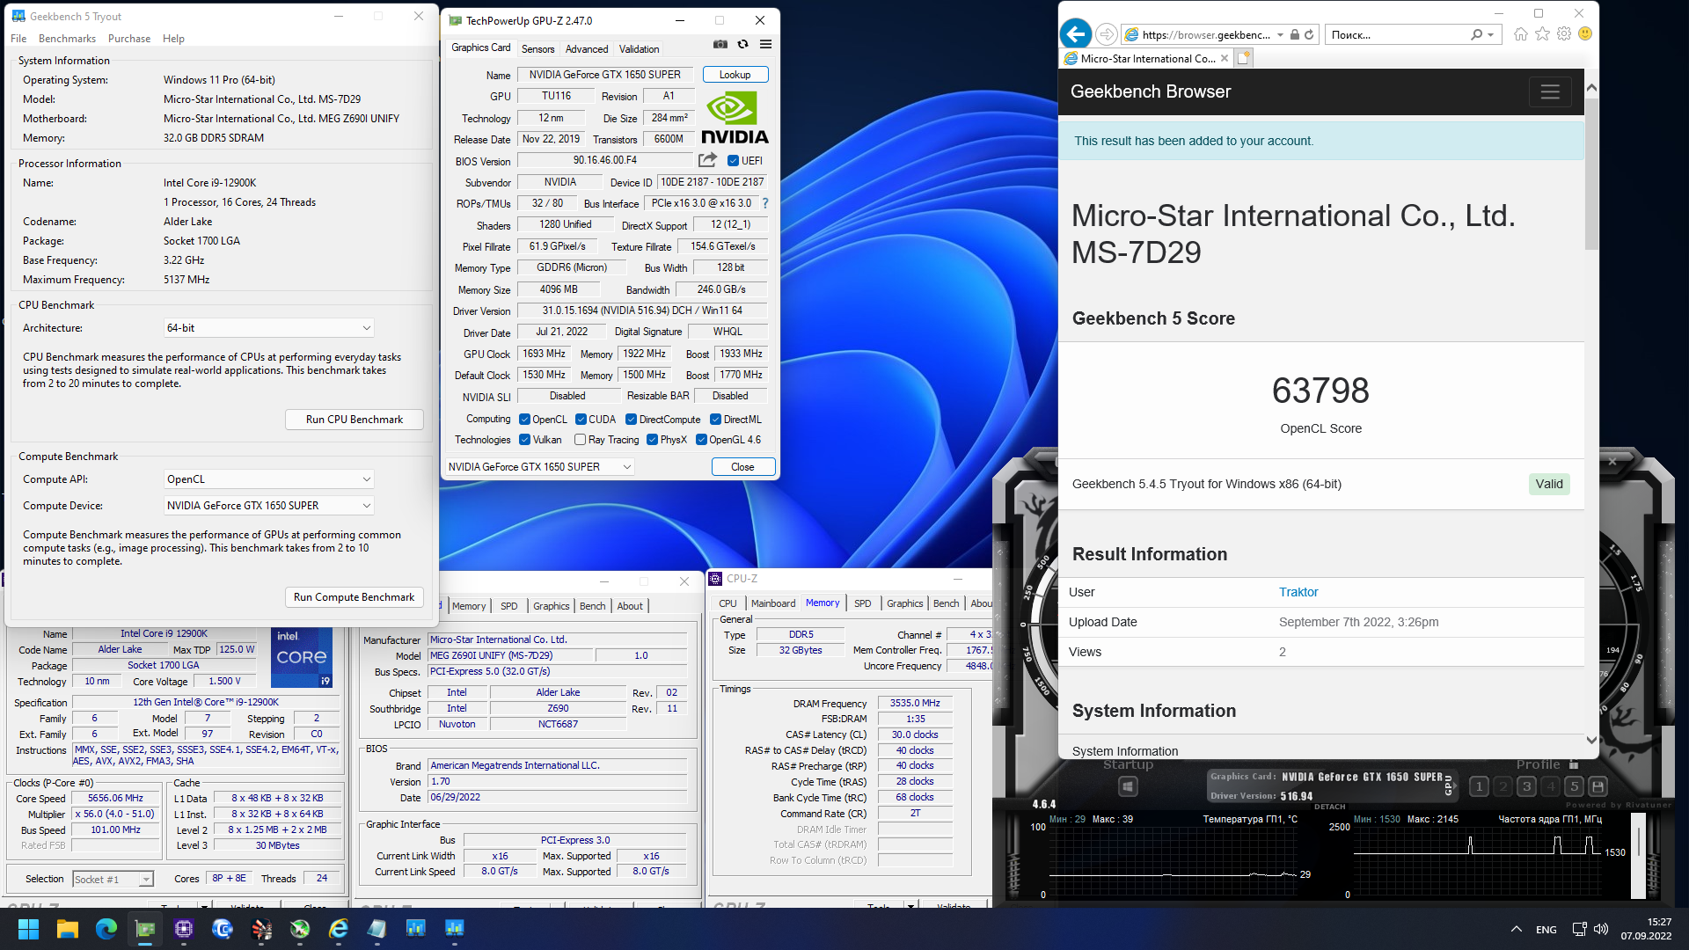Open the CPU-Z Socket #1 selection dropdown

(x=113, y=879)
